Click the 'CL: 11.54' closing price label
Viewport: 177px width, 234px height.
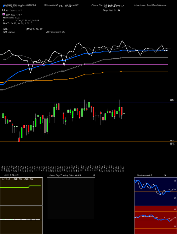pyautogui.click(x=65, y=6)
